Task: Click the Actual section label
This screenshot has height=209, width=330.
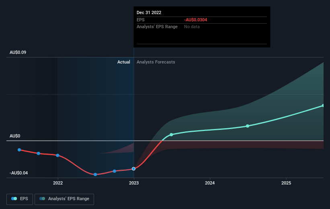Action: point(124,62)
